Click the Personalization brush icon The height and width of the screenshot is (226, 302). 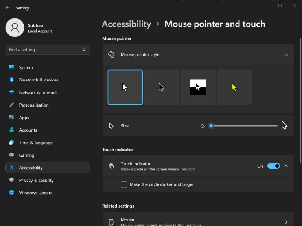tap(11, 105)
